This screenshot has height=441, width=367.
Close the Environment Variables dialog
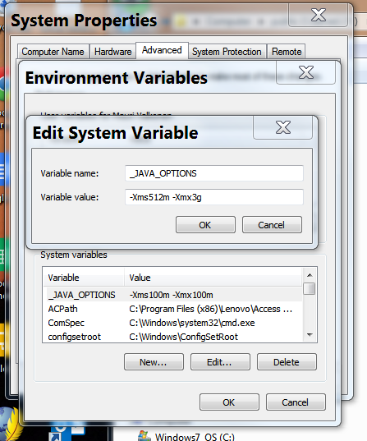coord(305,72)
